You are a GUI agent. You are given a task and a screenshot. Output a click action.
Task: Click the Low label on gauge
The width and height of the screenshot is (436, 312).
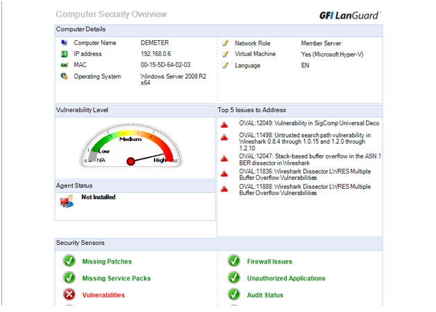pyautogui.click(x=104, y=152)
